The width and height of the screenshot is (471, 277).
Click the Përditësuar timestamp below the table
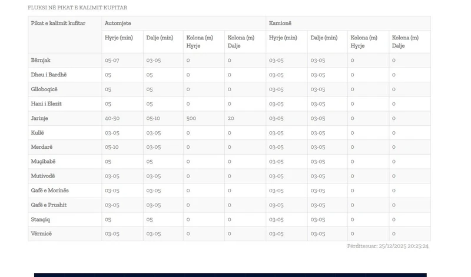click(x=388, y=246)
